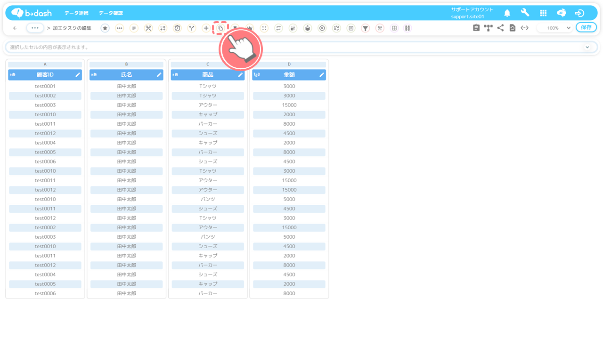Edit the 顧客ID column with pencil icon

coord(78,75)
